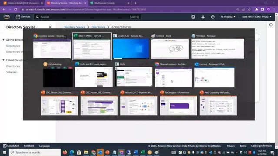This screenshot has width=278, height=156.
Task: Open Word from the taskbar
Action: [136, 152]
